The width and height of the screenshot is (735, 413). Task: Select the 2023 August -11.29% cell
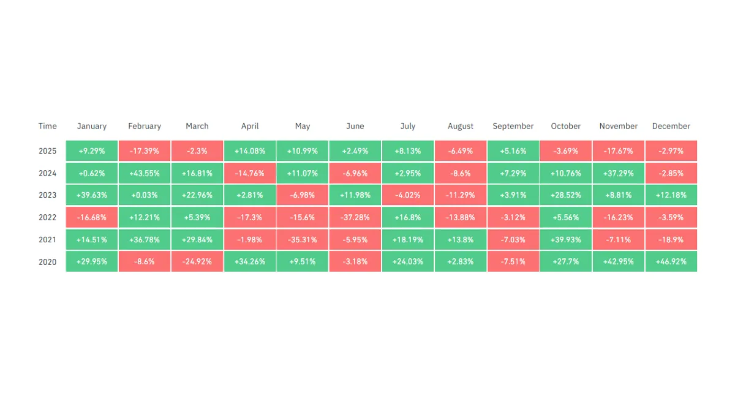(461, 195)
